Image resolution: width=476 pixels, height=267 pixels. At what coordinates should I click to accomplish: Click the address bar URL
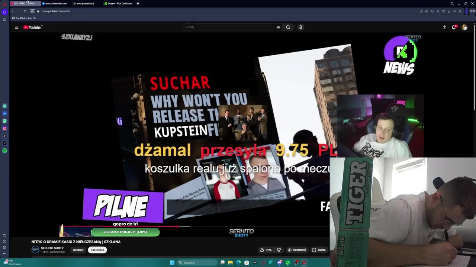[x=56, y=11]
